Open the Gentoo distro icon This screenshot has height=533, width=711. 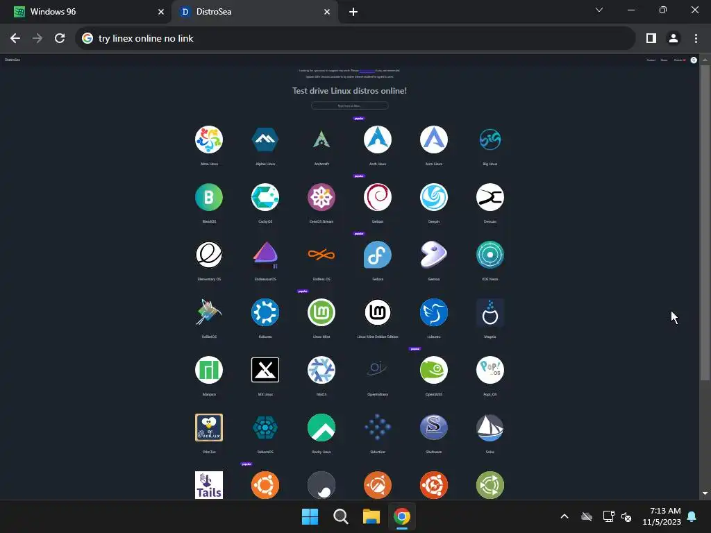434,255
